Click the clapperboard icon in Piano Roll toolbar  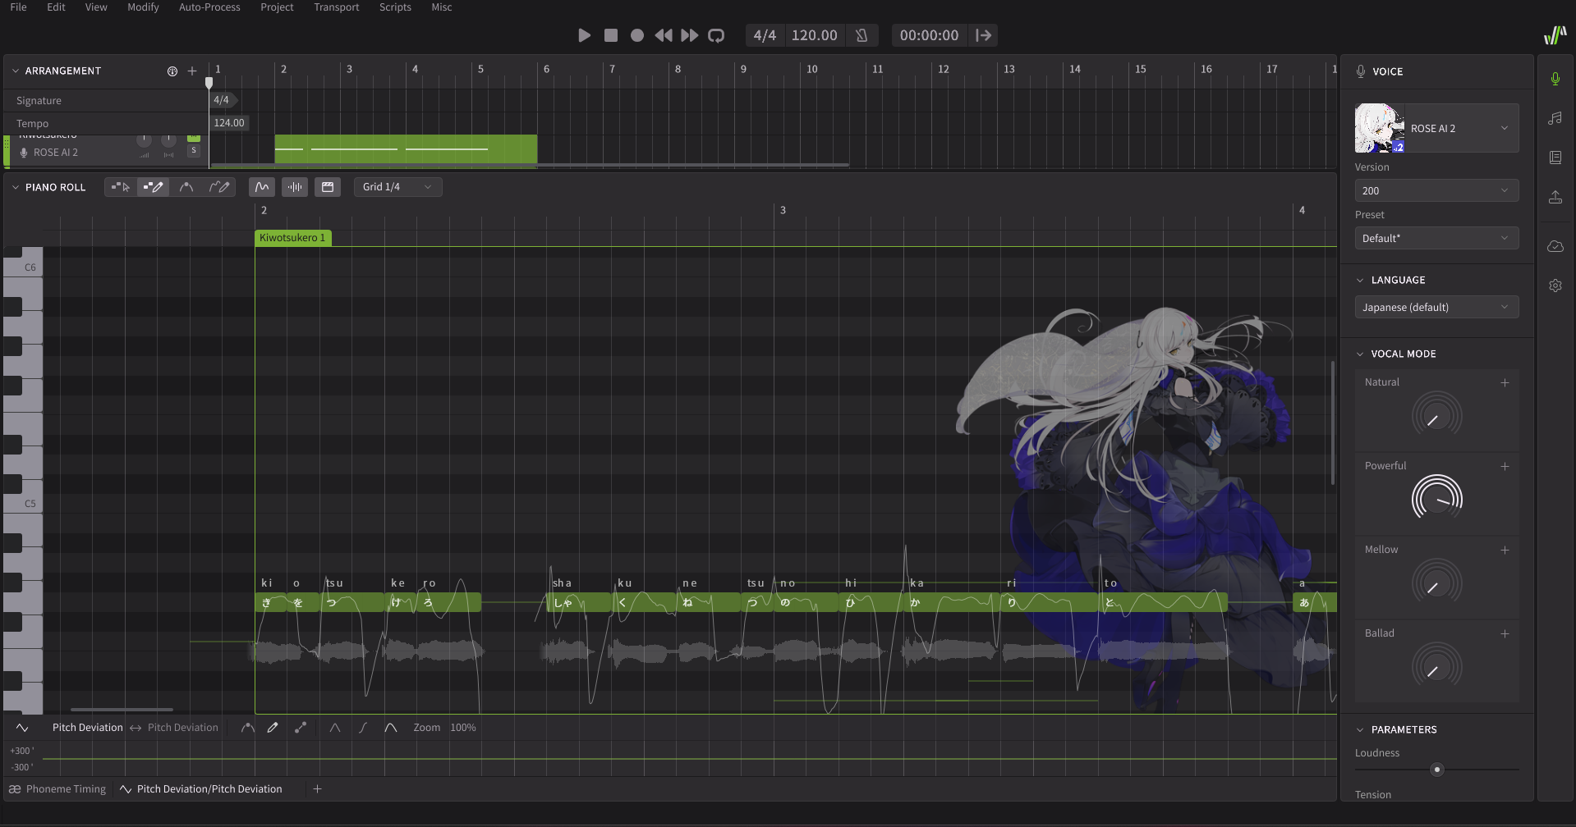click(328, 187)
